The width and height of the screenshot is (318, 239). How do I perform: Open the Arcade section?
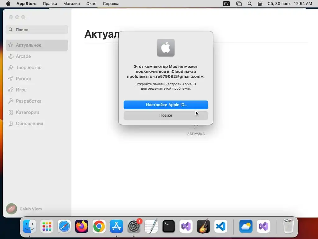(37, 56)
